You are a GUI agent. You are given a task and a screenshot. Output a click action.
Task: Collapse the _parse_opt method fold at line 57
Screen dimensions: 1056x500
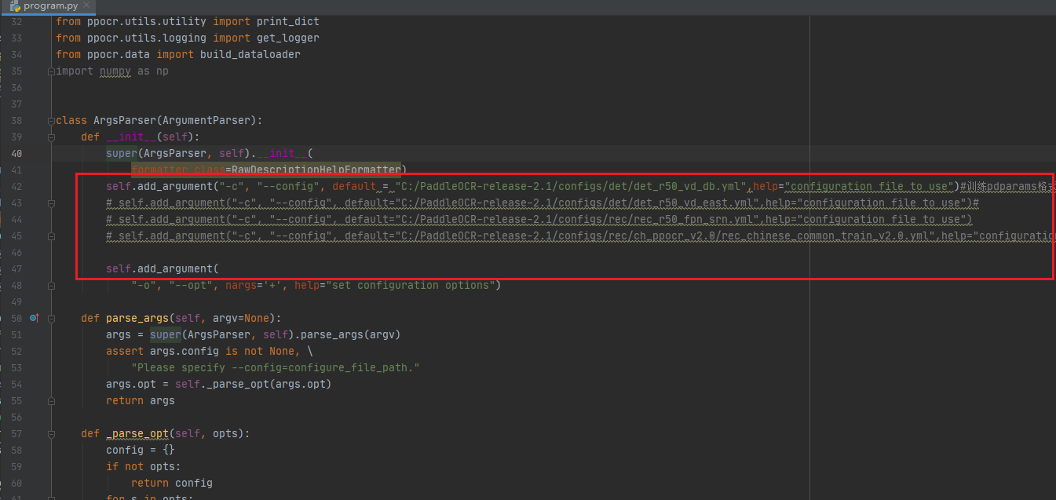tap(51, 433)
